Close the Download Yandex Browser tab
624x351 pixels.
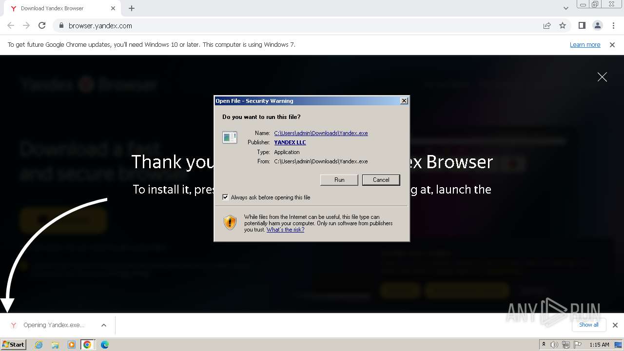click(113, 8)
